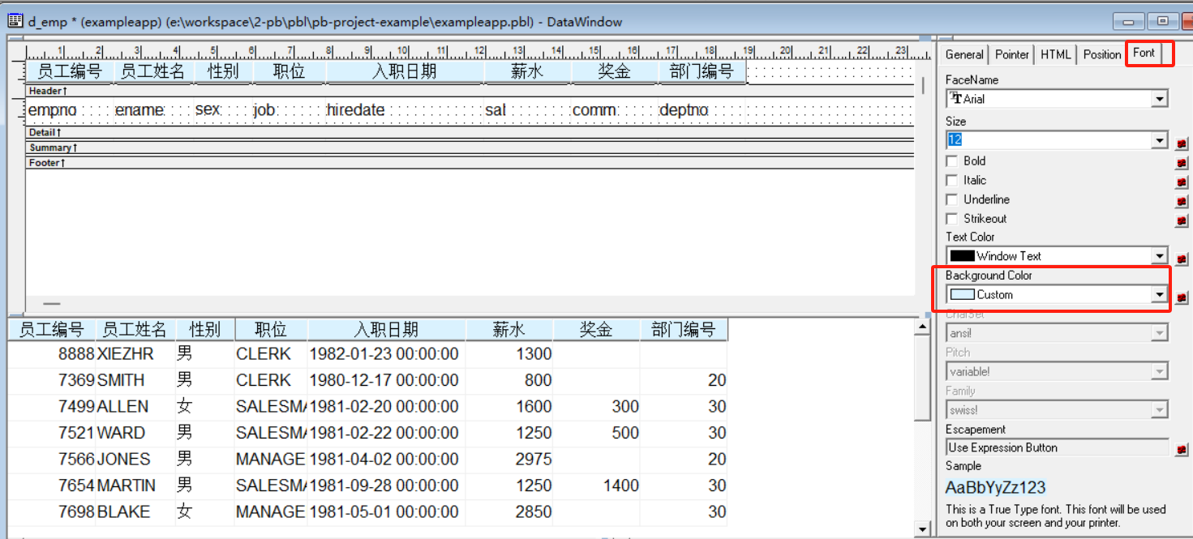Select the Header band bar

click(470, 91)
